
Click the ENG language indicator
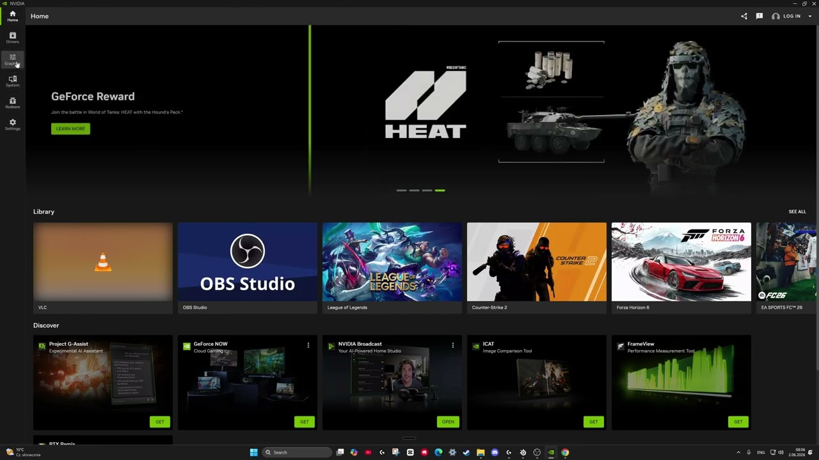(x=761, y=452)
